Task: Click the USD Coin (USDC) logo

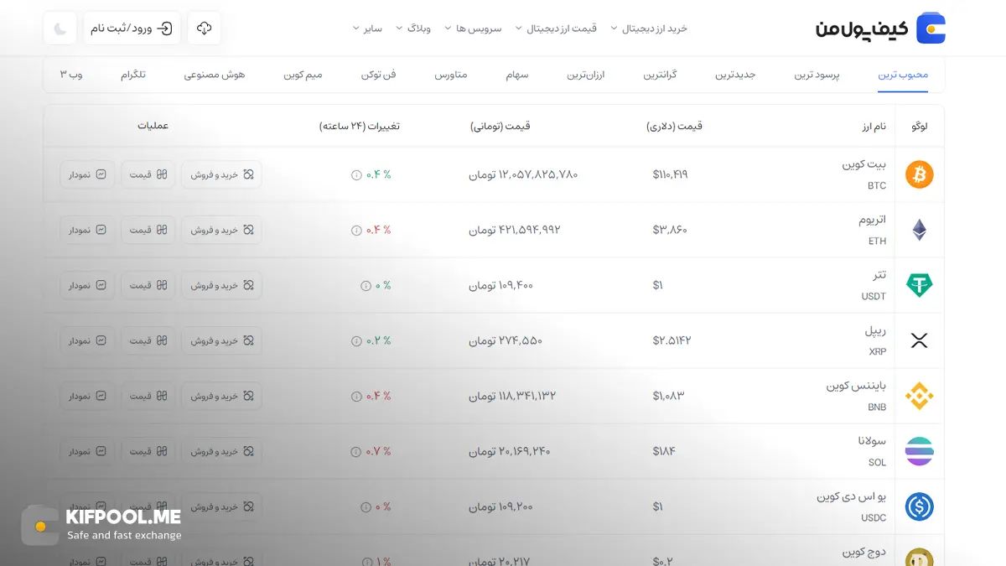Action: click(919, 506)
